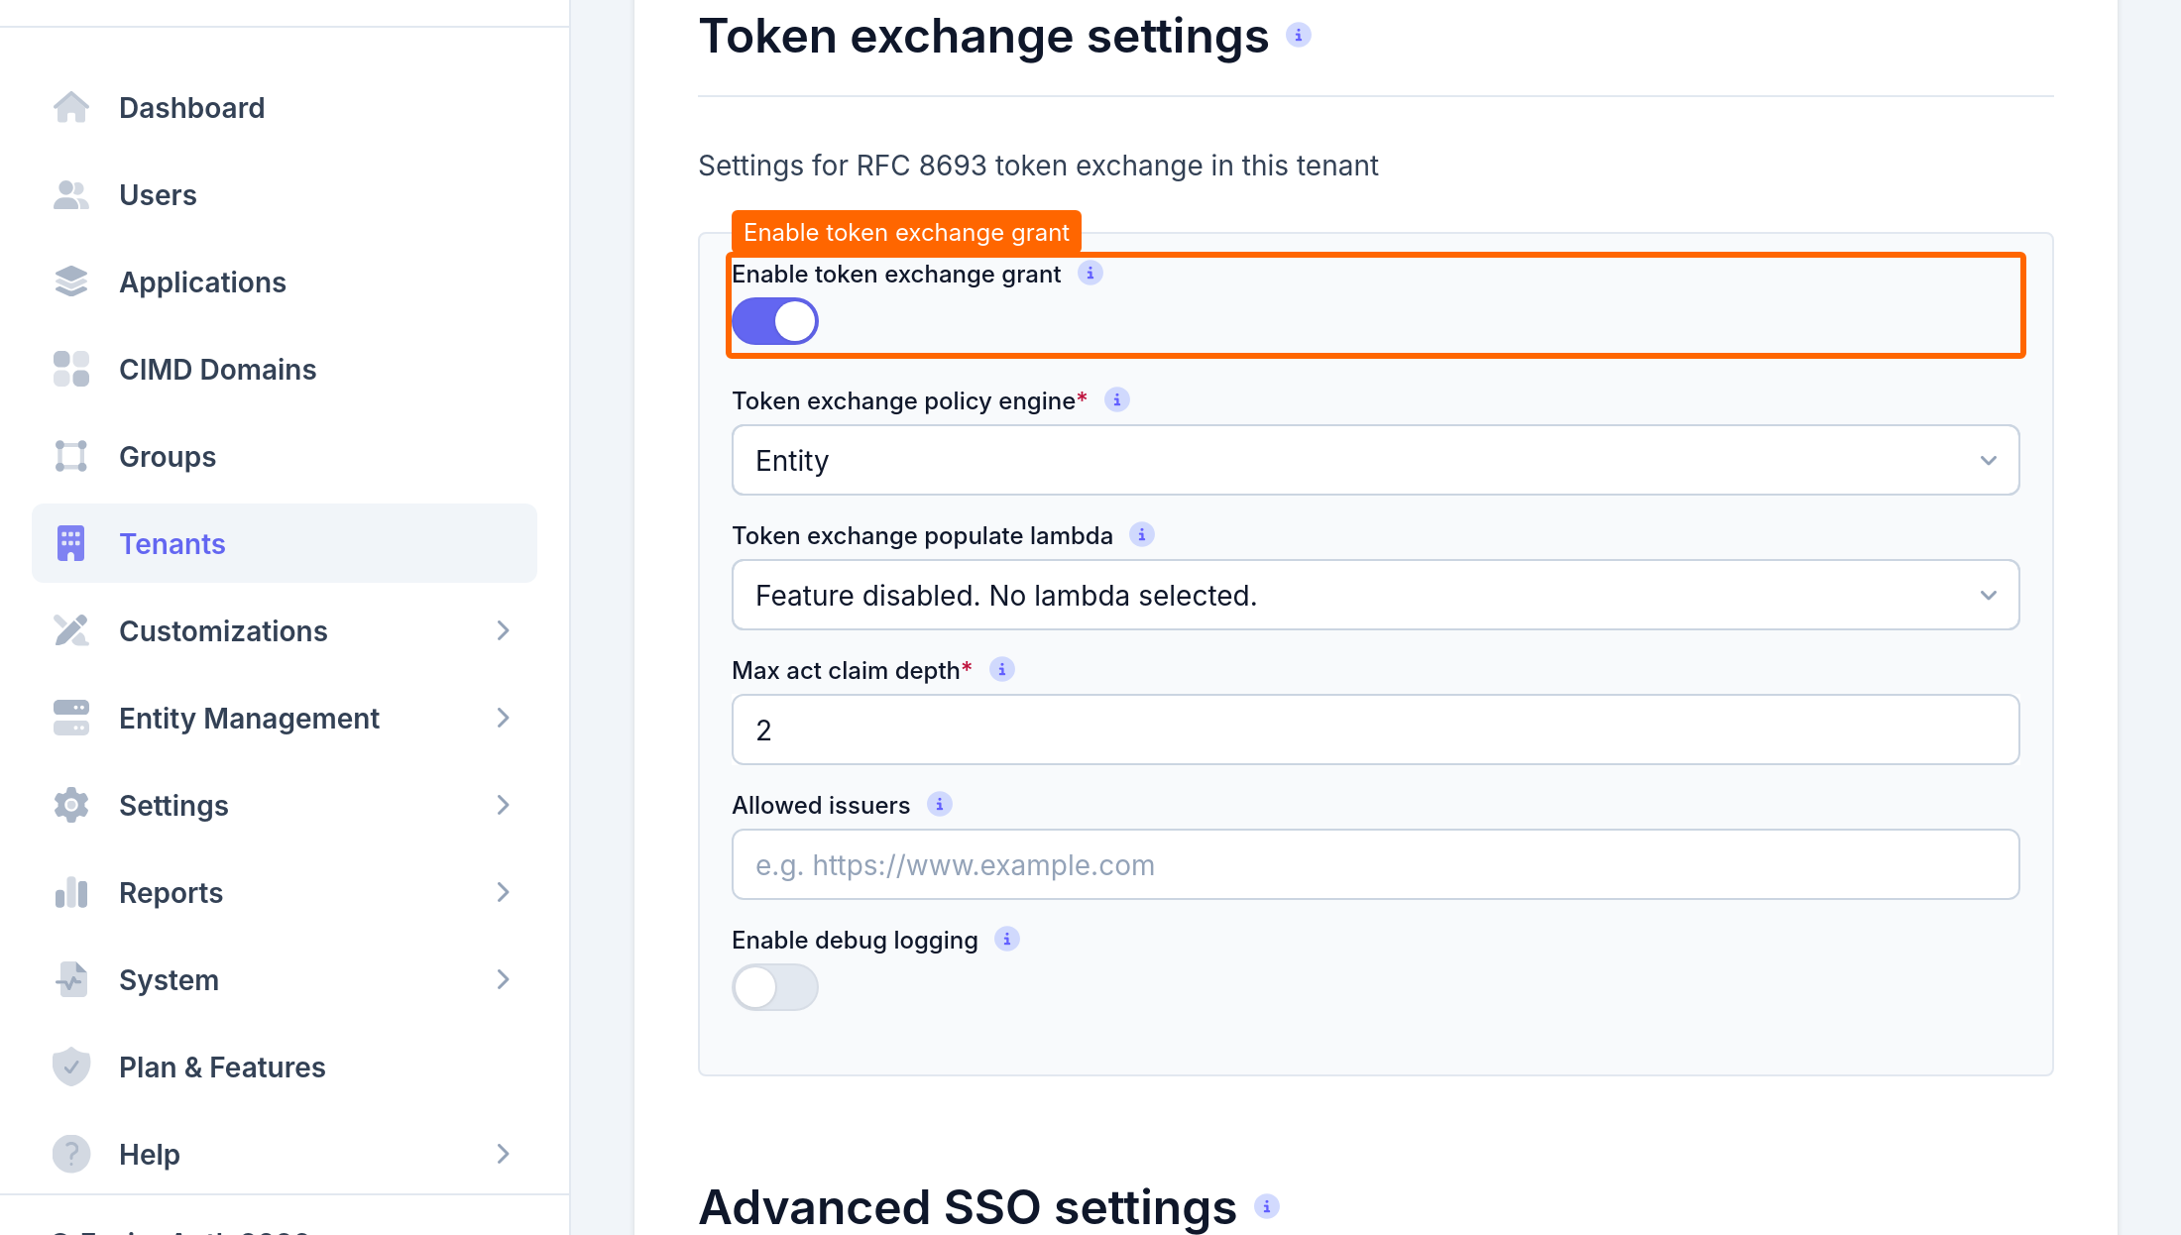
Task: Click the Dashboard home icon
Action: point(71,107)
